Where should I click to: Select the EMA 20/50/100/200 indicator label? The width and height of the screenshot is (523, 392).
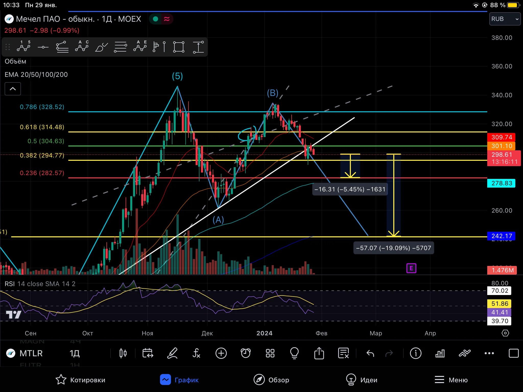(36, 75)
